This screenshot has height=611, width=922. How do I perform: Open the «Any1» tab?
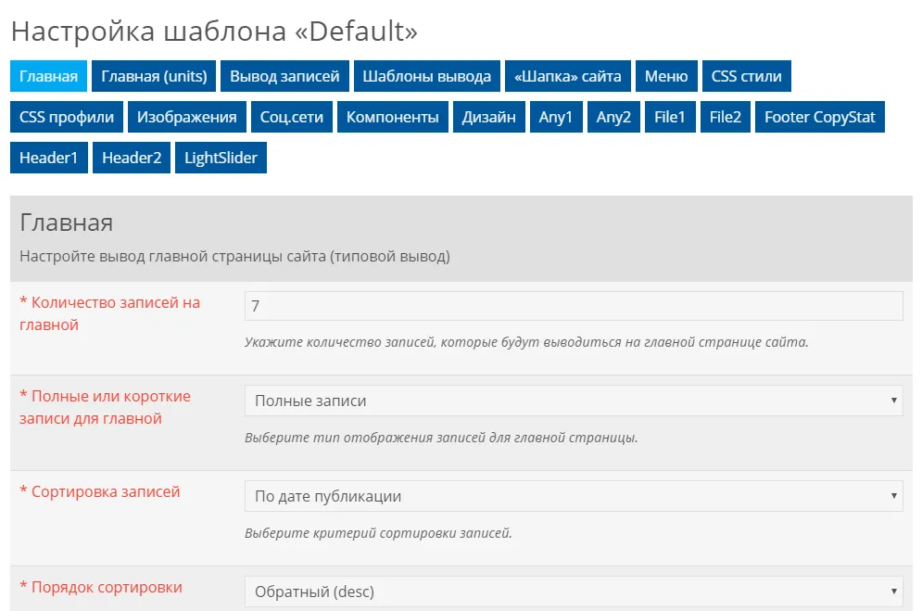[x=556, y=117]
